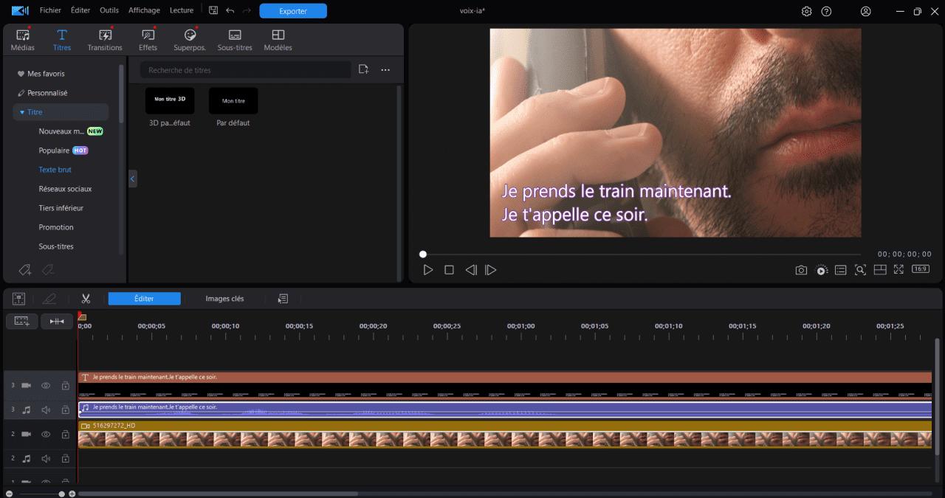
Task: Take a snapshot of the preview frame
Action: (801, 270)
